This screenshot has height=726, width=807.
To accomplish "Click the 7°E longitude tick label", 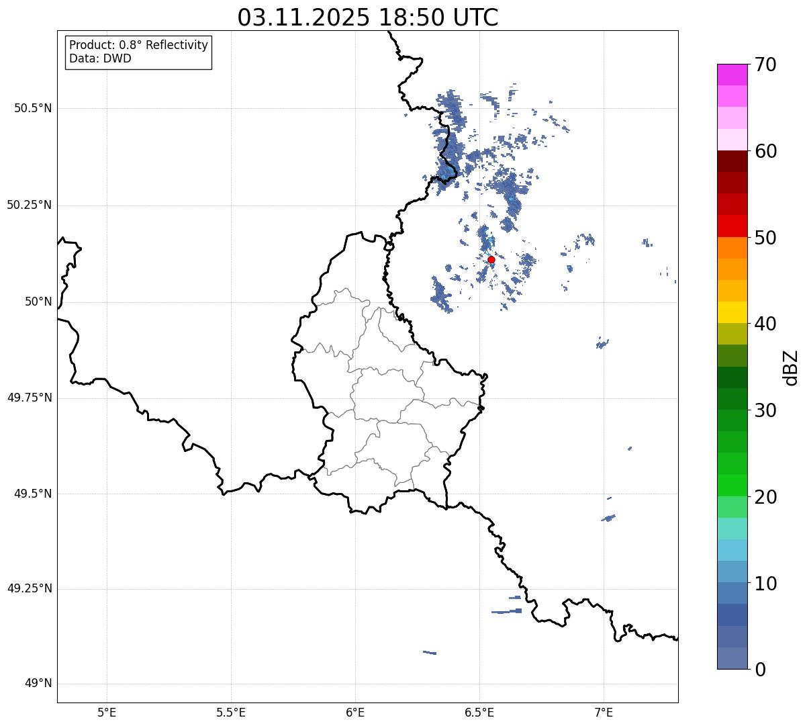I will 604,713.
